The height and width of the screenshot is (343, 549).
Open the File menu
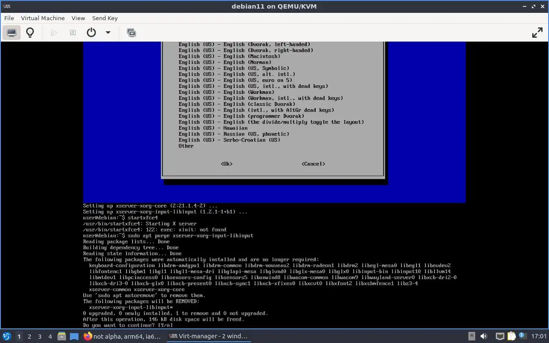(x=9, y=18)
